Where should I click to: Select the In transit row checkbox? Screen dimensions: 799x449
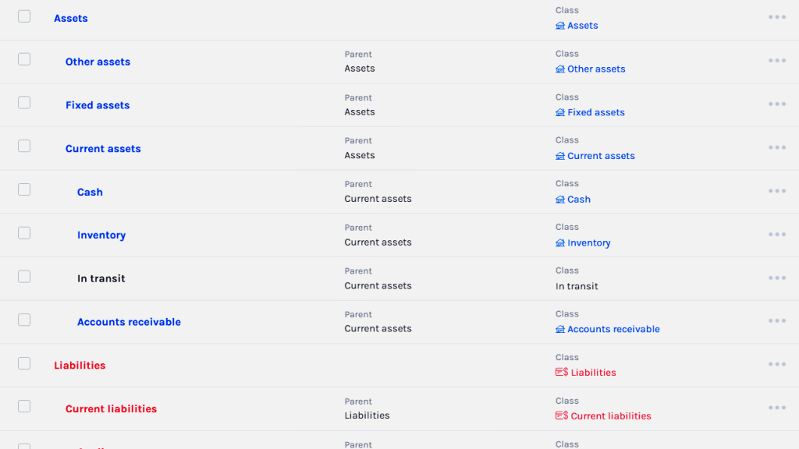click(x=24, y=277)
